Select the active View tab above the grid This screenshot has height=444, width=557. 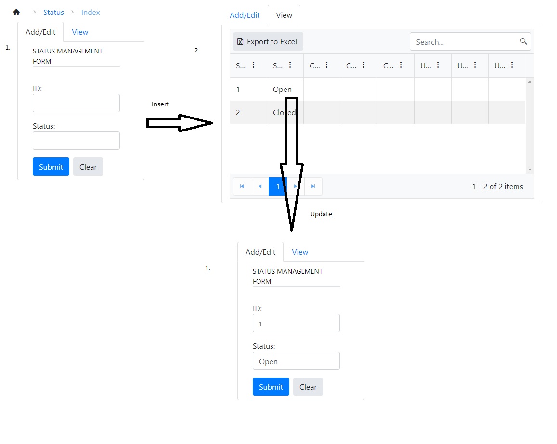[x=284, y=15]
